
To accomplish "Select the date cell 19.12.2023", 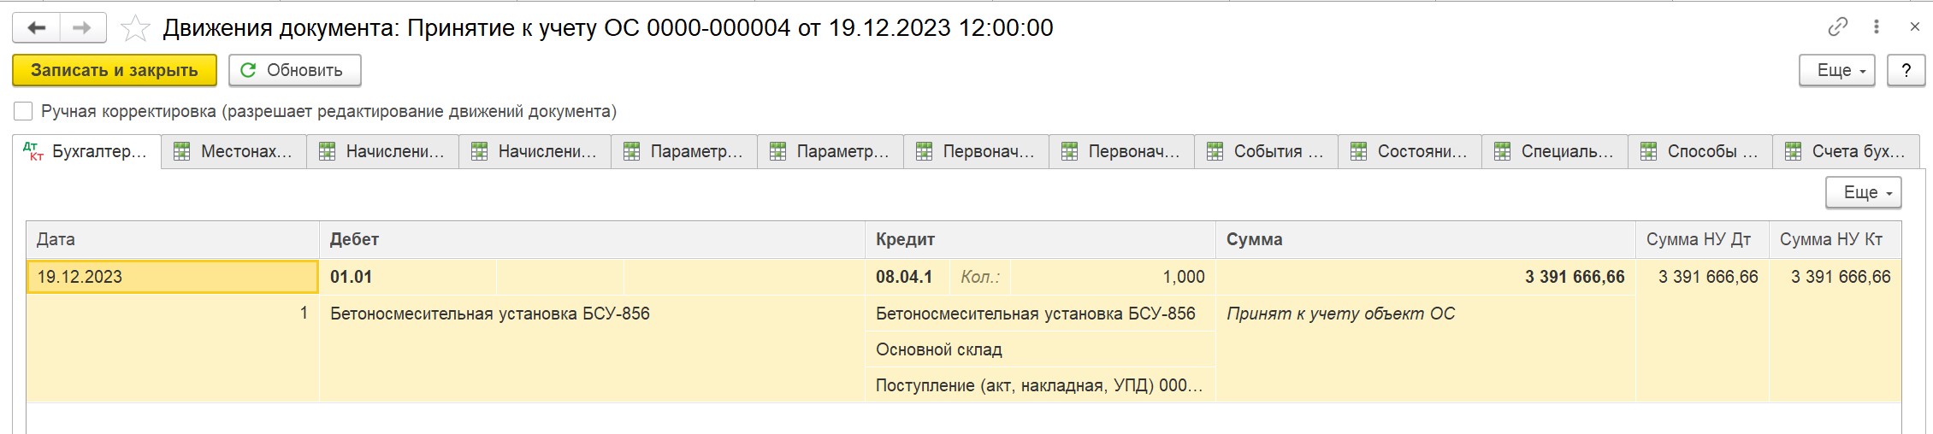I will [173, 277].
